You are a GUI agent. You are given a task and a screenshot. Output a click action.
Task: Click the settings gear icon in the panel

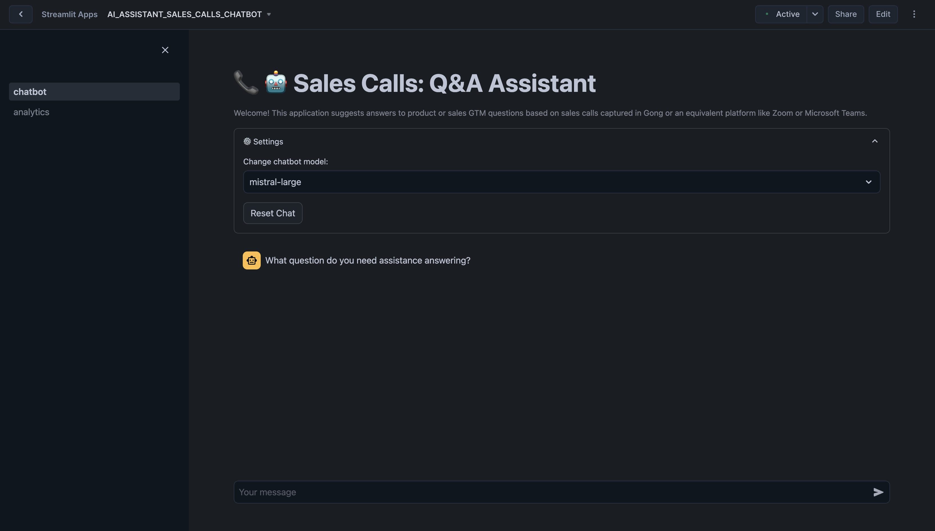tap(247, 142)
